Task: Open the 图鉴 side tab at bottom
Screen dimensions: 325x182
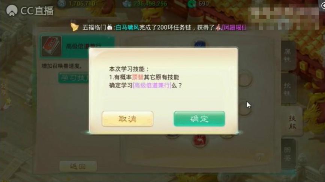Action: coord(288,154)
